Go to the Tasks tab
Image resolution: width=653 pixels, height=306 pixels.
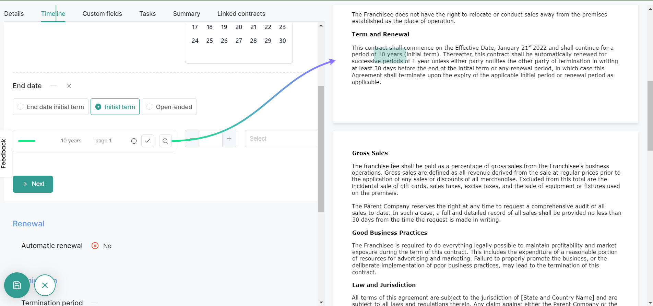tap(147, 14)
